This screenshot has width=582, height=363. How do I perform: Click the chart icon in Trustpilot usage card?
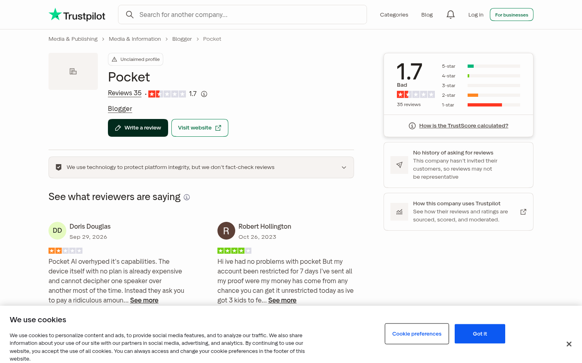point(399,212)
